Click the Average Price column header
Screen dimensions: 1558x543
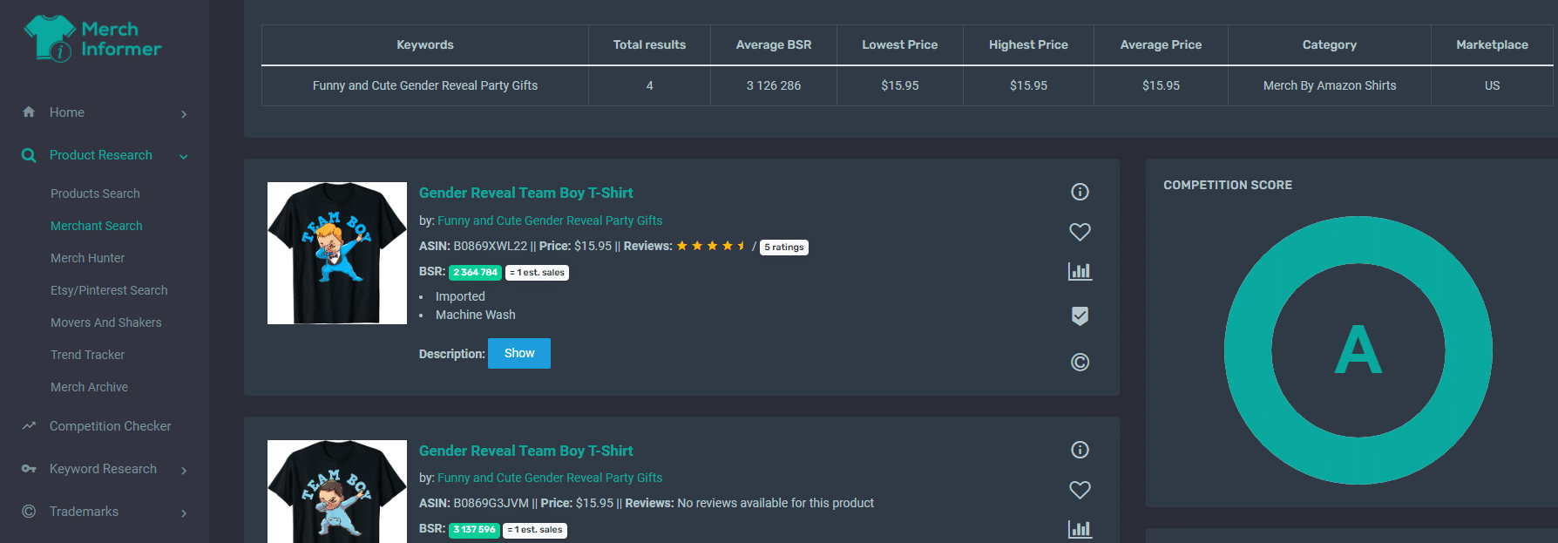click(x=1161, y=44)
